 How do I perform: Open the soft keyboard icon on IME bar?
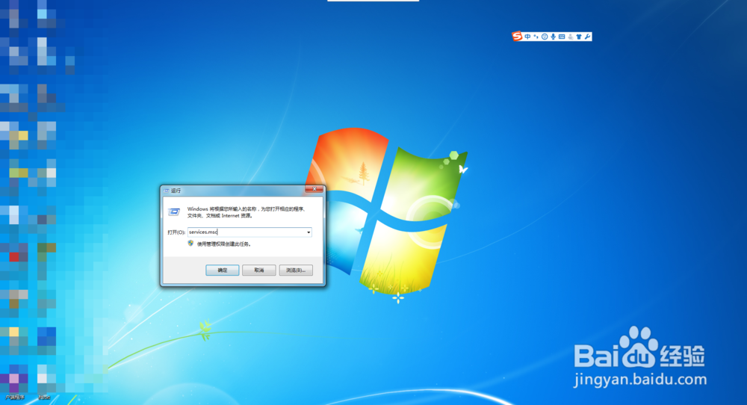pos(562,37)
